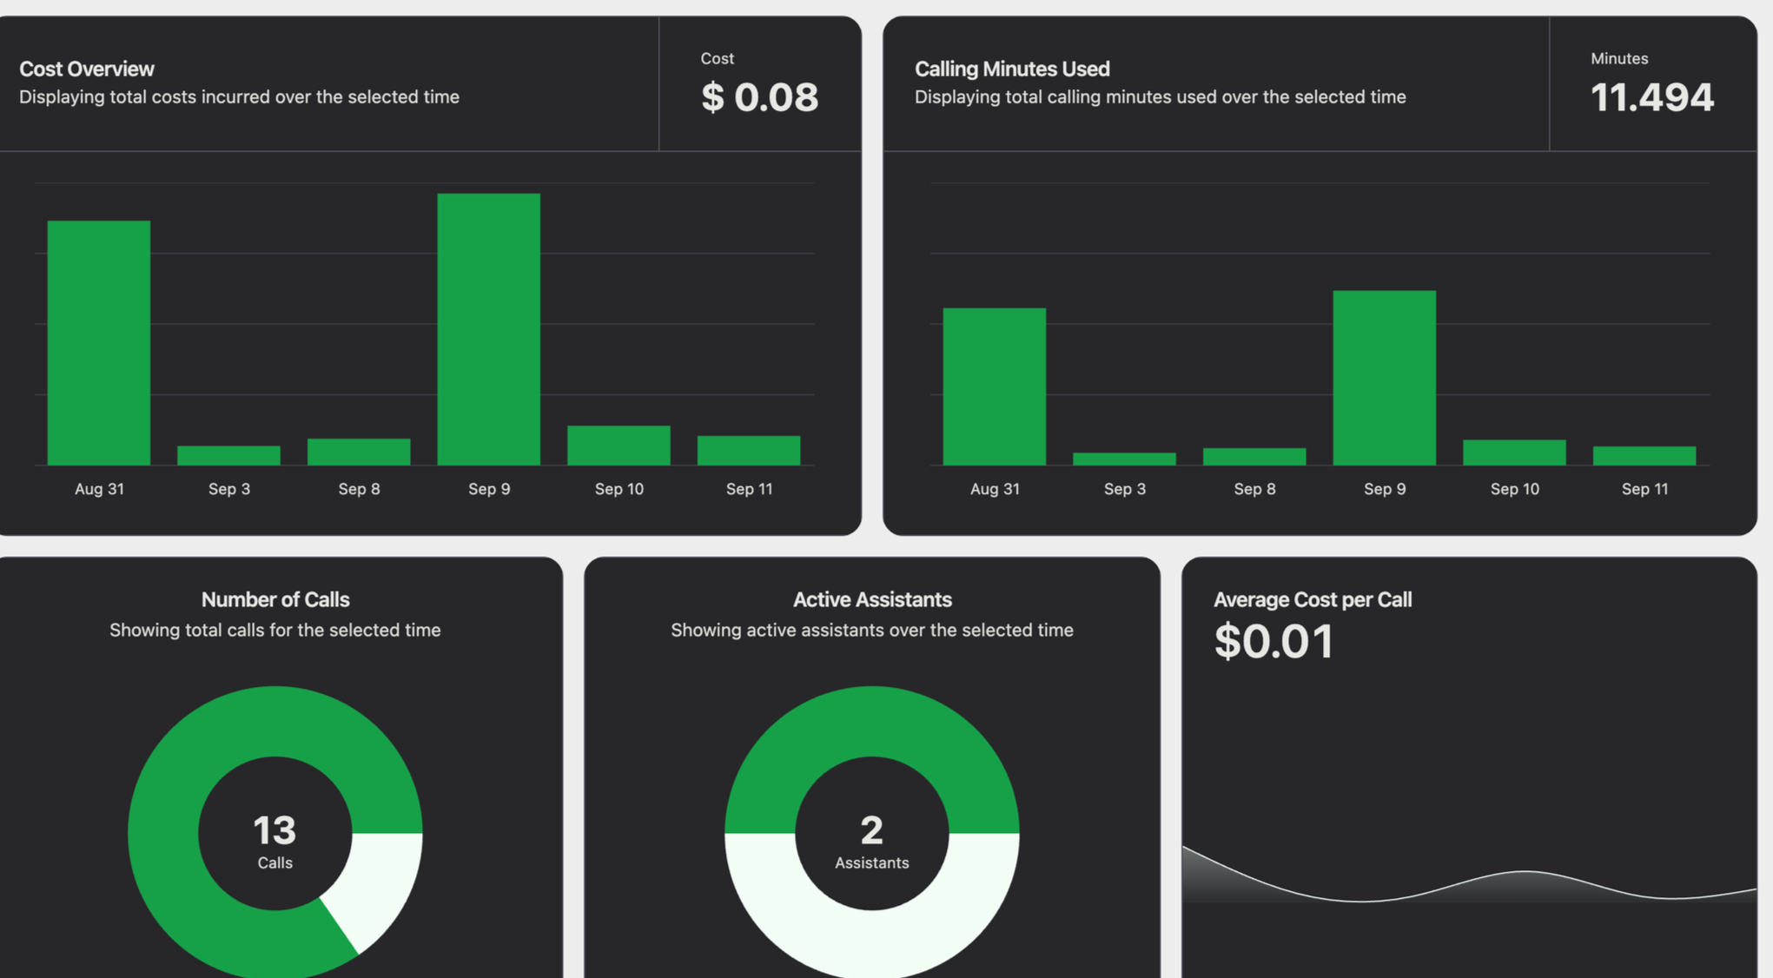1773x978 pixels.
Task: Click the white half of the Assistants donut
Action: [871, 945]
